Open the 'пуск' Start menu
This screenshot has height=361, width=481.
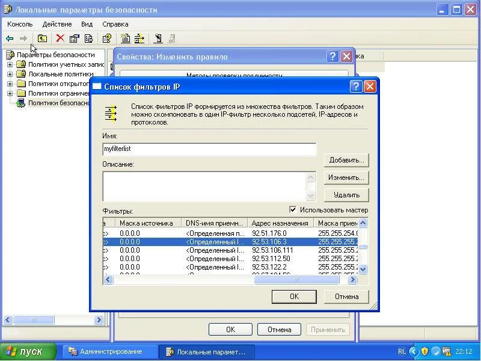pos(28,351)
